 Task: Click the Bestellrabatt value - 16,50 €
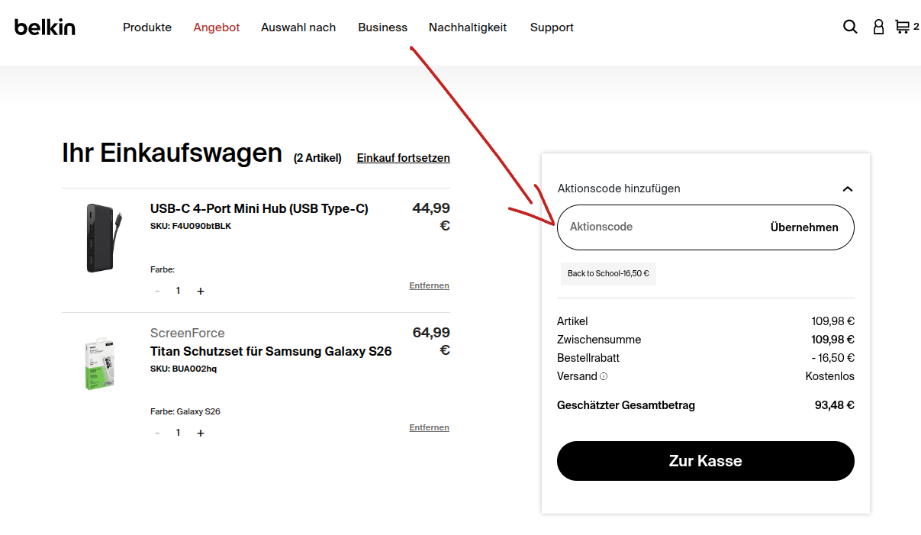click(x=833, y=358)
